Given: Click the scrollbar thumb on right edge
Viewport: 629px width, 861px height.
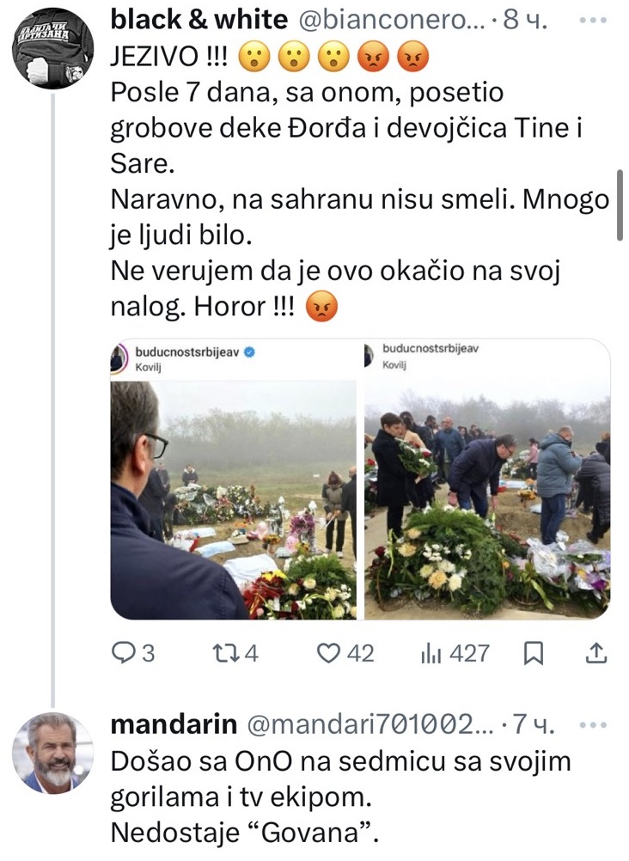Looking at the screenshot, I should tap(620, 205).
